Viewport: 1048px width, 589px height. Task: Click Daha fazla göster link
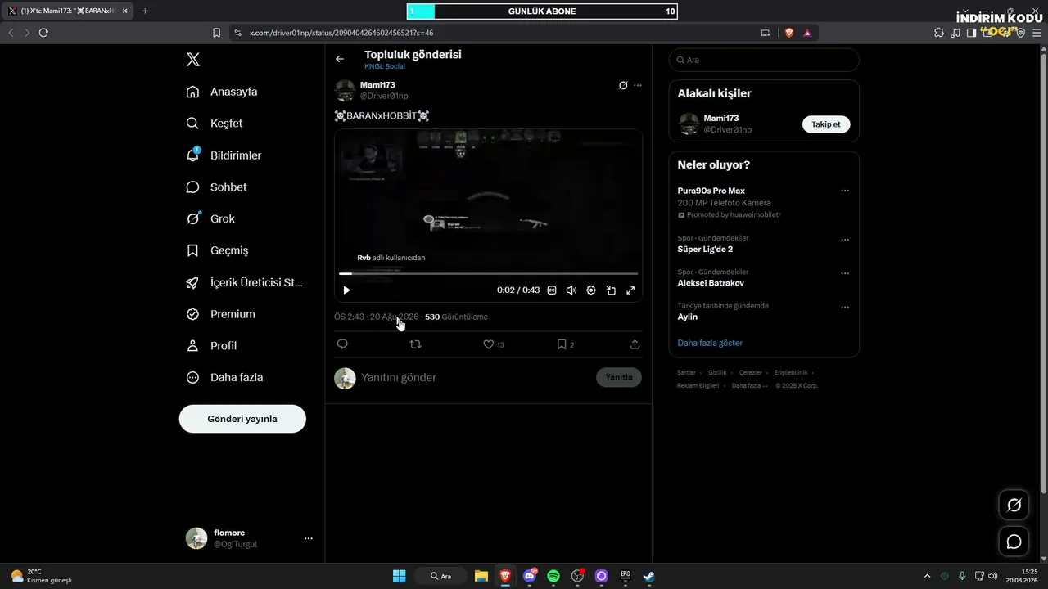pos(710,343)
